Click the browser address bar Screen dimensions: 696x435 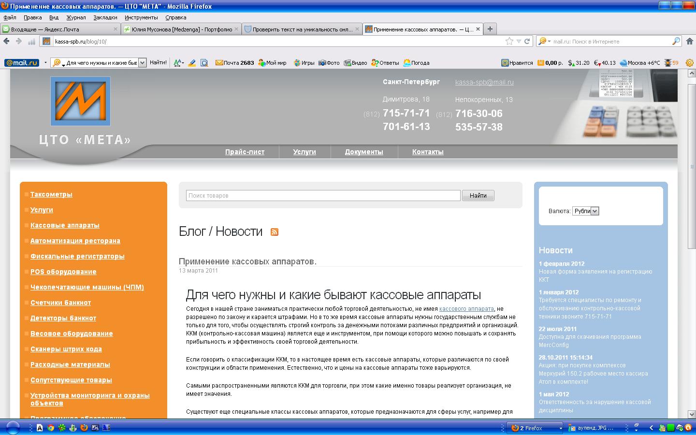point(278,42)
